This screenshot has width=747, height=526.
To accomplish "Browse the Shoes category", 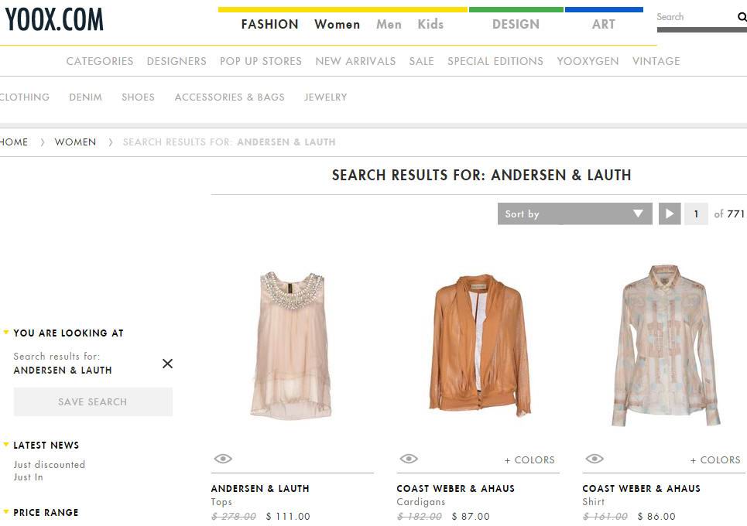I will tap(138, 97).
